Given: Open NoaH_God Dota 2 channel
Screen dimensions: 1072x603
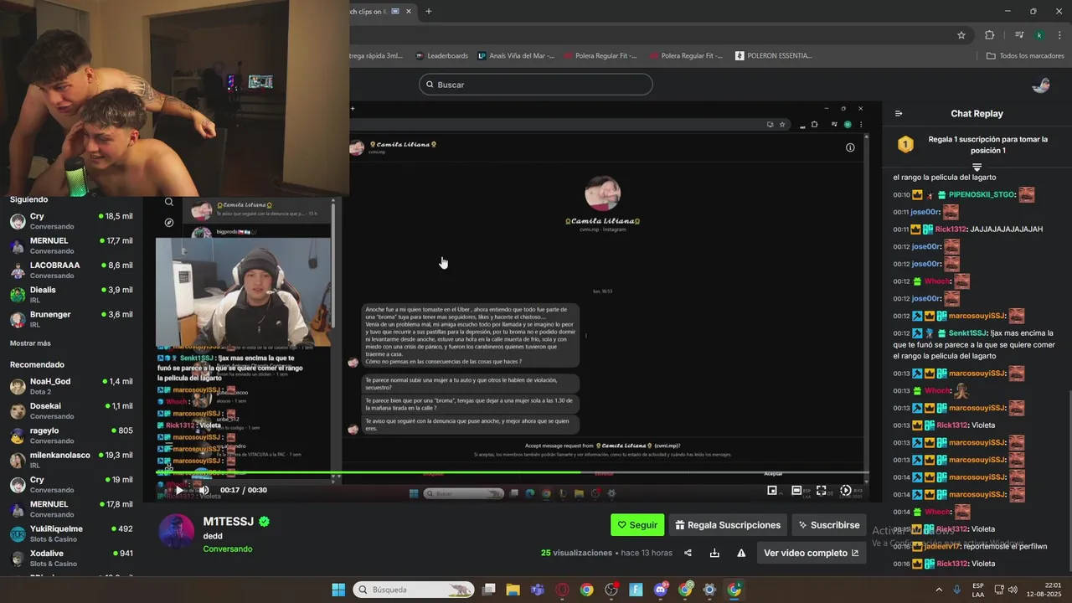Looking at the screenshot, I should (71, 386).
